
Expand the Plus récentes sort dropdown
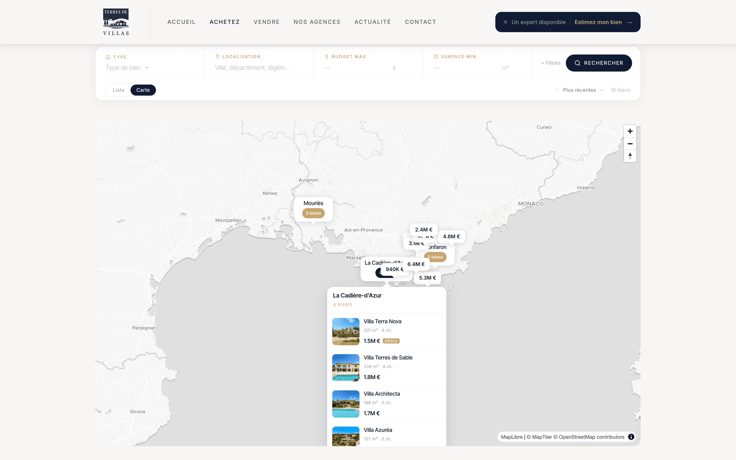[x=579, y=90]
